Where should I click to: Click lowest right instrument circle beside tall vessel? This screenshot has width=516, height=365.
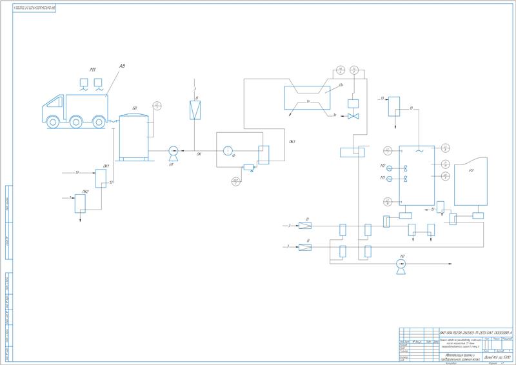point(445,177)
